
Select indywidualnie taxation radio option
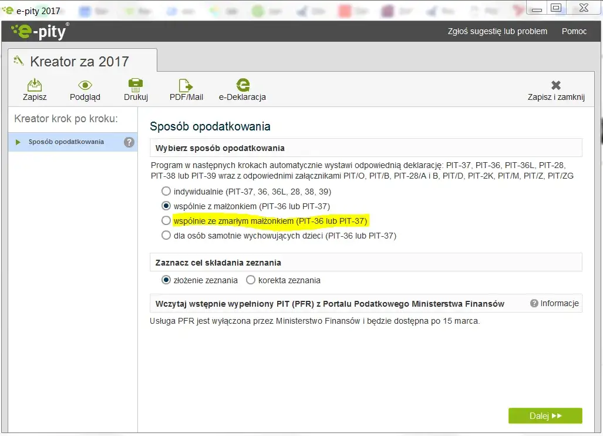point(166,191)
